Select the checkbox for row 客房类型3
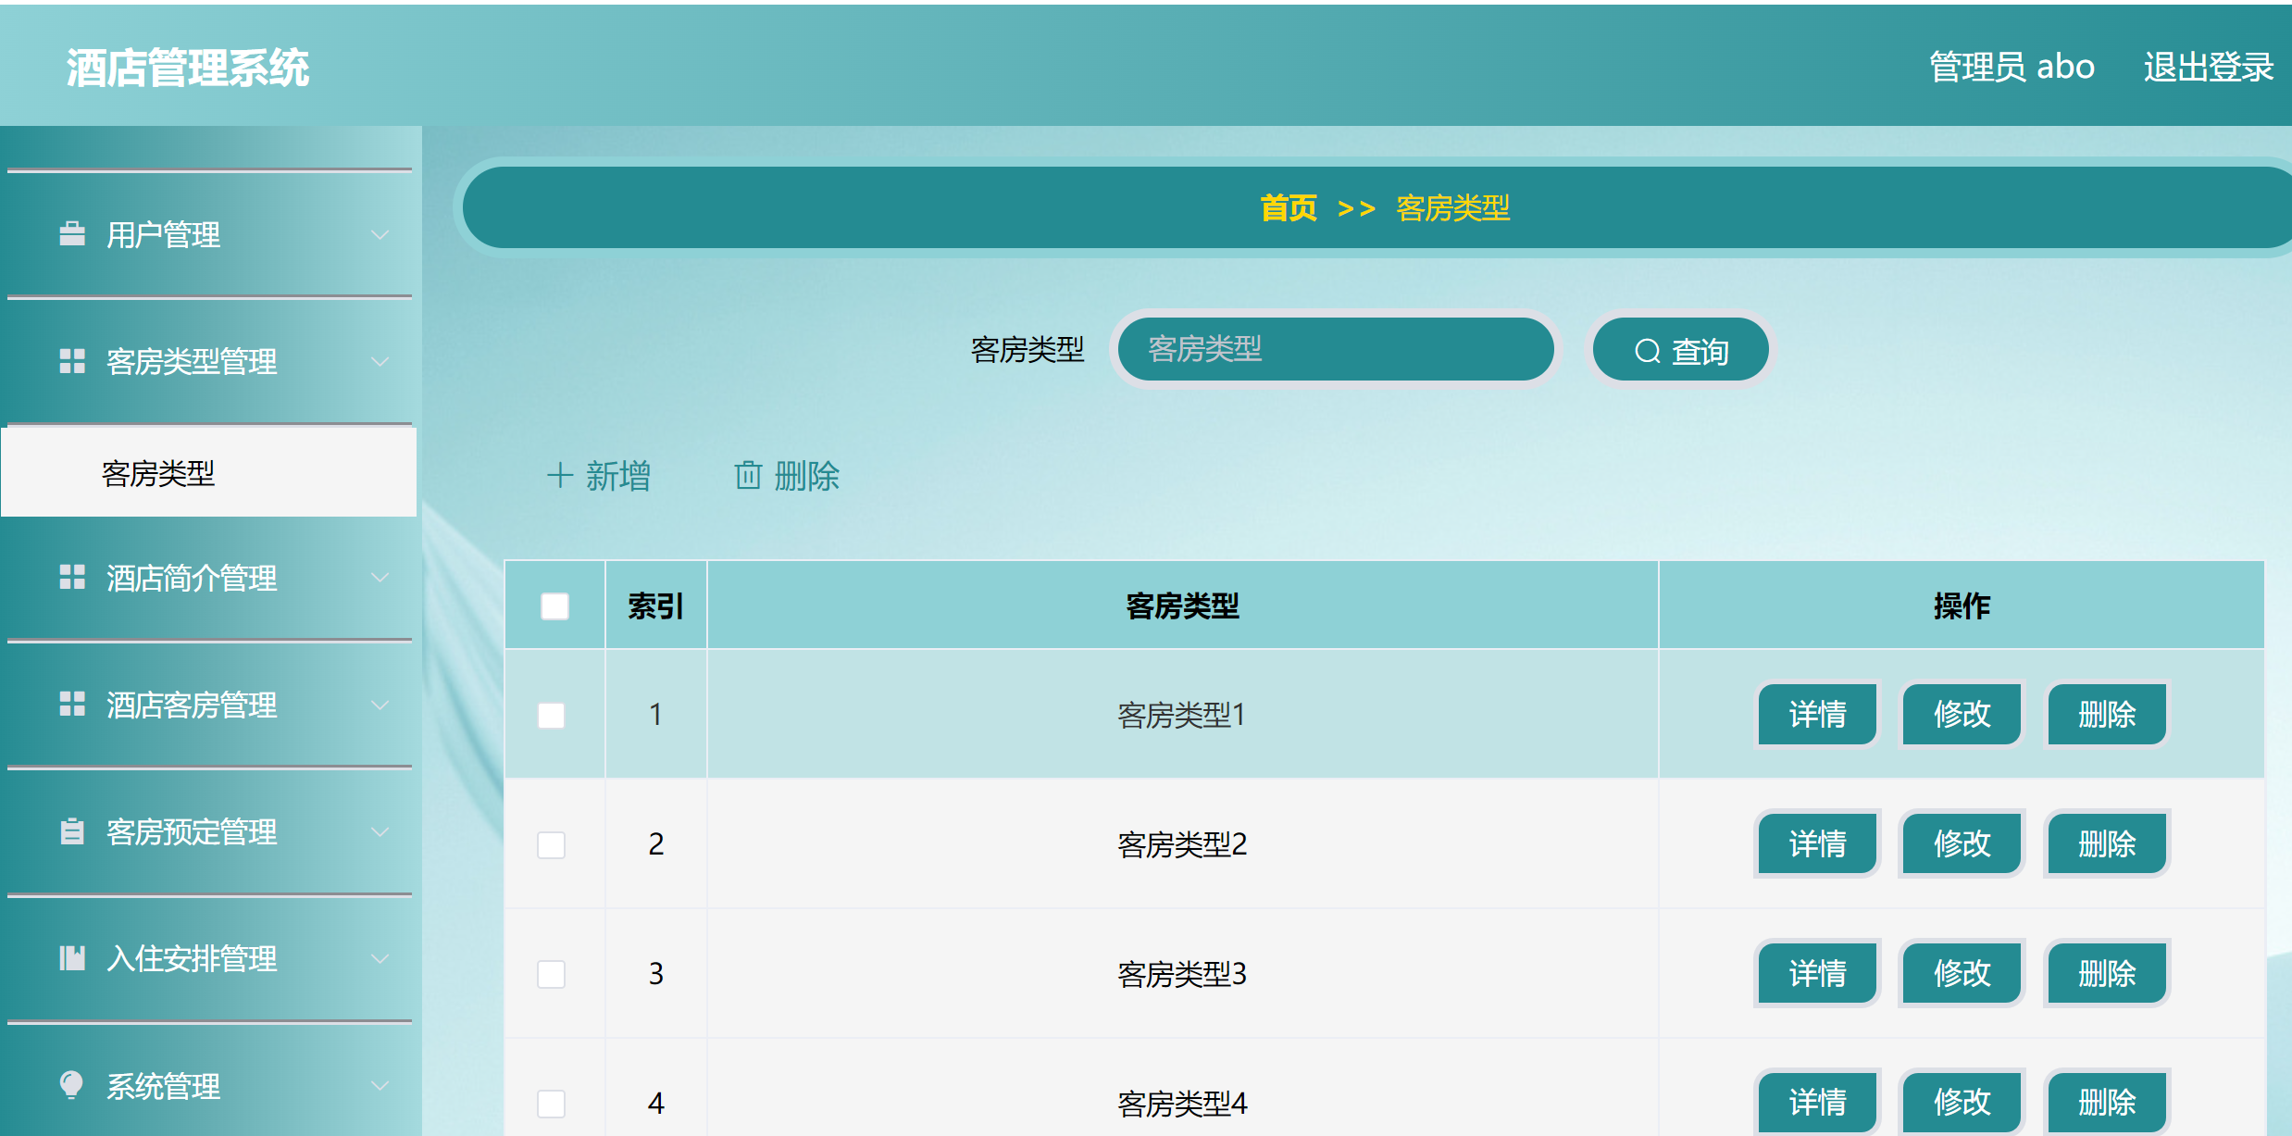This screenshot has height=1136, width=2292. (552, 974)
